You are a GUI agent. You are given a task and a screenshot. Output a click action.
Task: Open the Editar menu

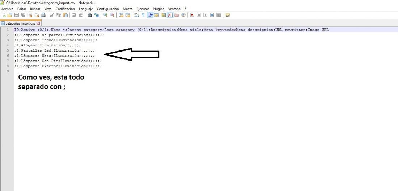click(x=22, y=9)
